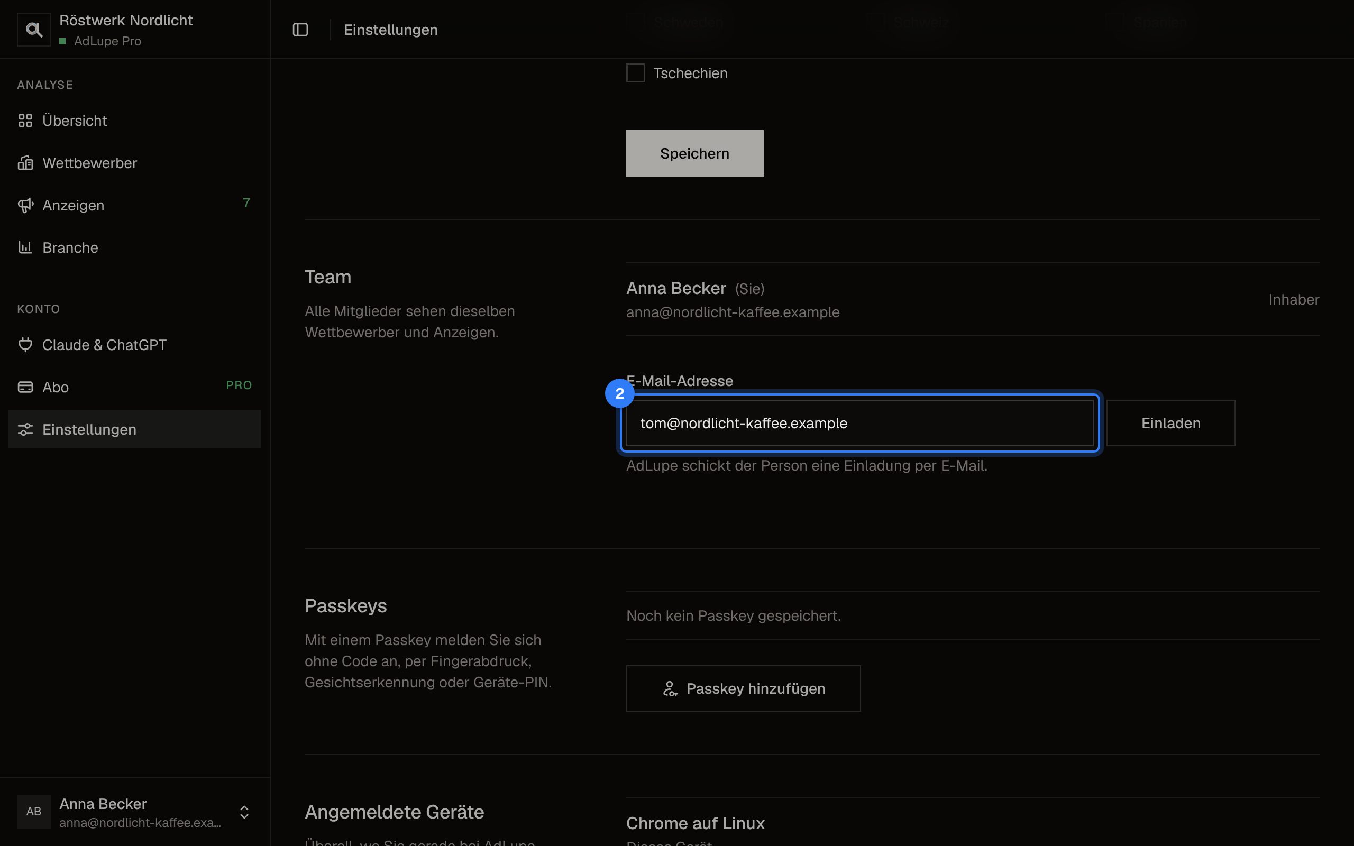Focus the E-Mail-Adresse input field
1354x846 pixels.
(859, 423)
